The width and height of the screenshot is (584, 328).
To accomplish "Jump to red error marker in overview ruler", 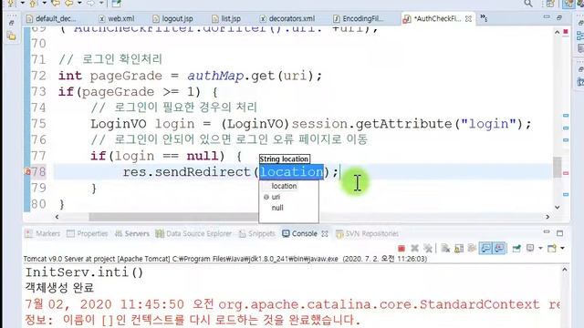I will pos(566,173).
